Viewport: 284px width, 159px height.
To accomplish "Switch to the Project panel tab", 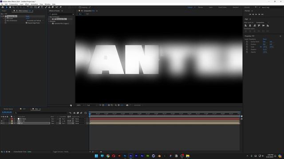I will 4,11.
